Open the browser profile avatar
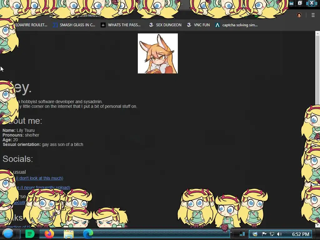The height and width of the screenshot is (240, 320). (x=299, y=15)
